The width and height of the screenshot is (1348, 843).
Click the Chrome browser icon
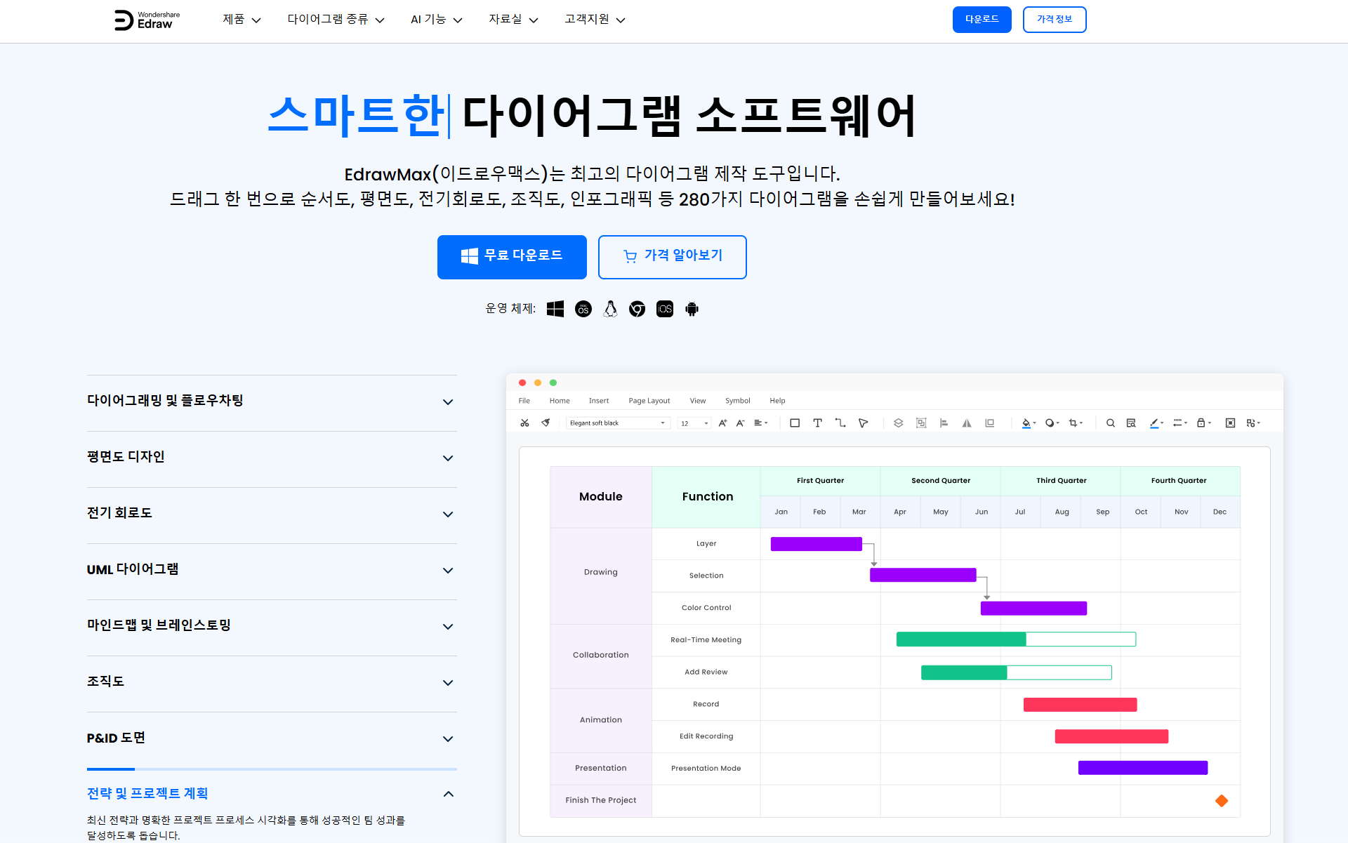coord(637,309)
